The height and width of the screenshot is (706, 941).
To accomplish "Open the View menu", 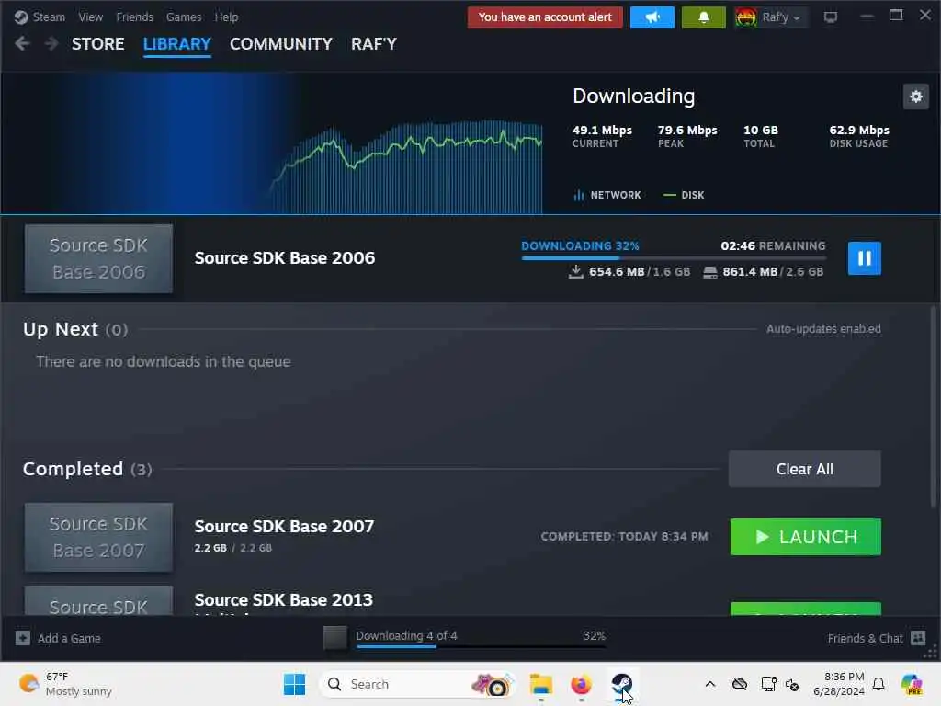I will (91, 17).
